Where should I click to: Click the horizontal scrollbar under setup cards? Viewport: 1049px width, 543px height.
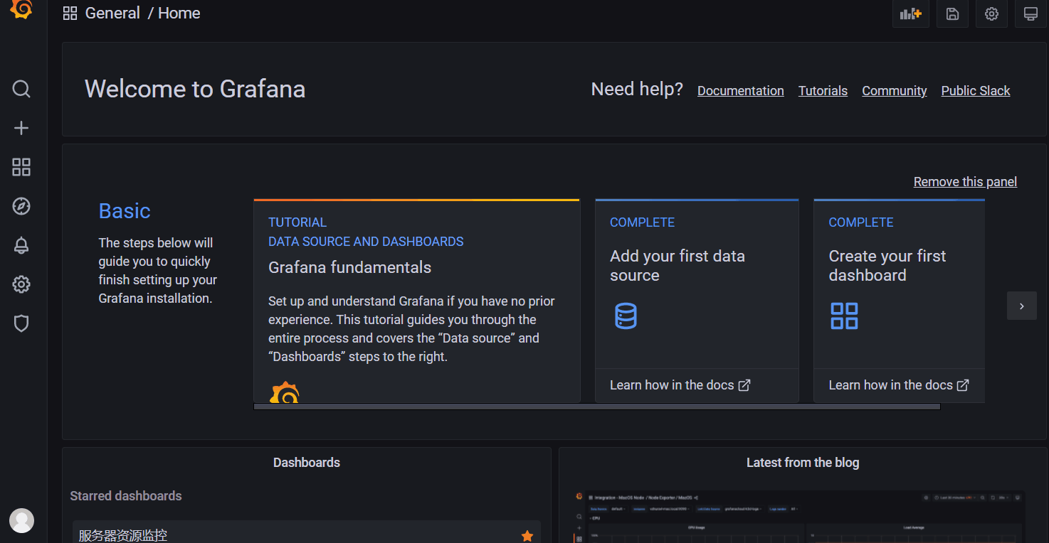tap(596, 407)
